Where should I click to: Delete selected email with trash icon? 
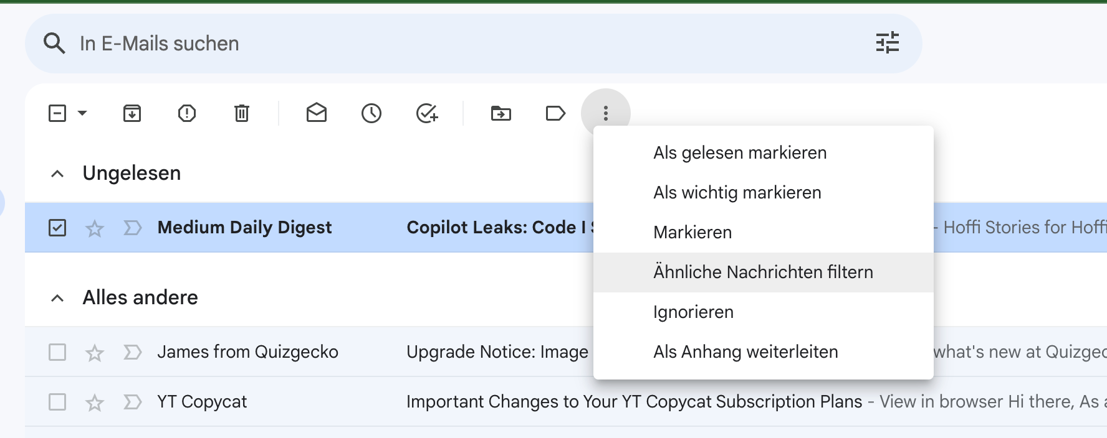(x=242, y=113)
